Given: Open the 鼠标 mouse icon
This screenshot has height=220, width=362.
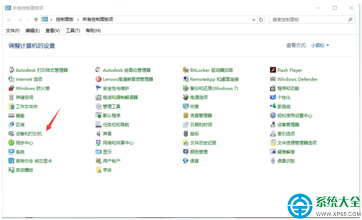Looking at the screenshot, I should pos(185,133).
